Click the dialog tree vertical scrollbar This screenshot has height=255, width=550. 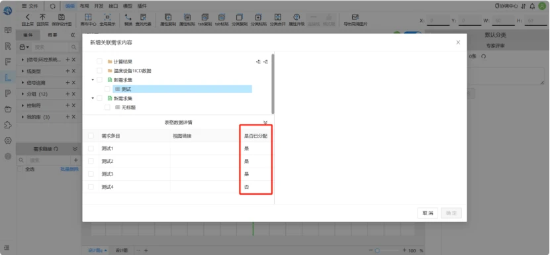pos(273,83)
